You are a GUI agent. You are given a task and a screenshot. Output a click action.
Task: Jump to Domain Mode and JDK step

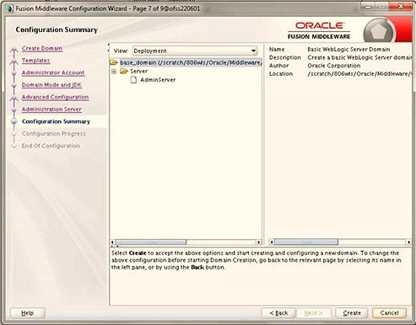[x=51, y=85]
